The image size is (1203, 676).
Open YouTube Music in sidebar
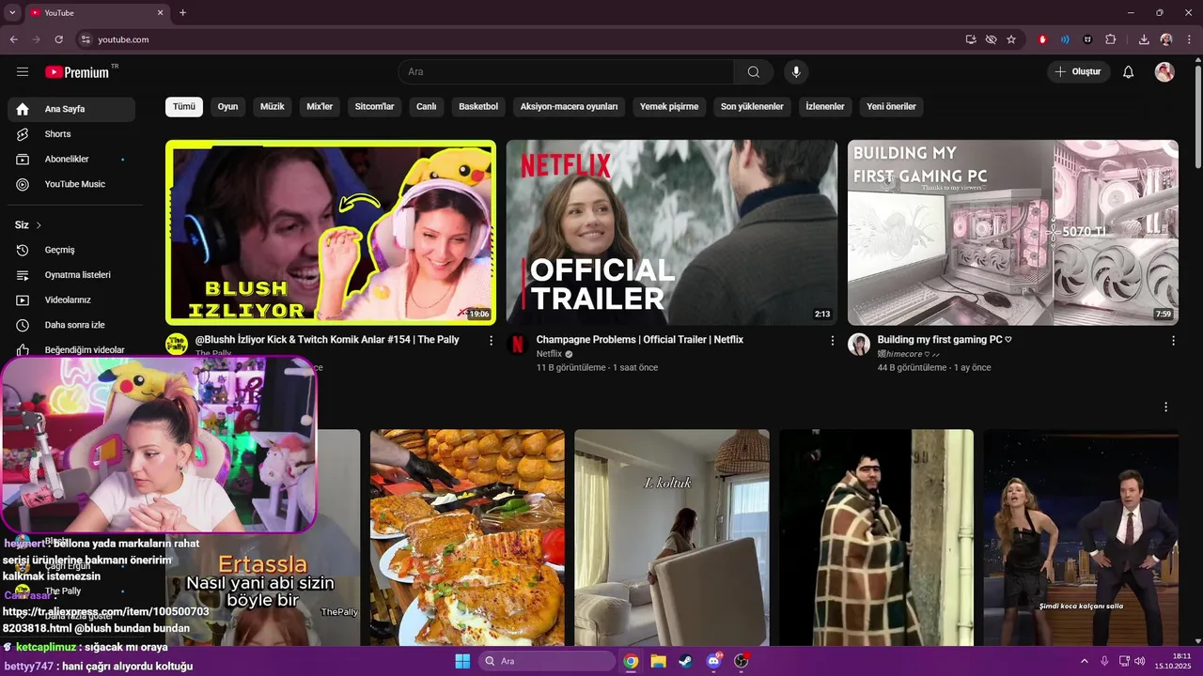tap(71, 184)
